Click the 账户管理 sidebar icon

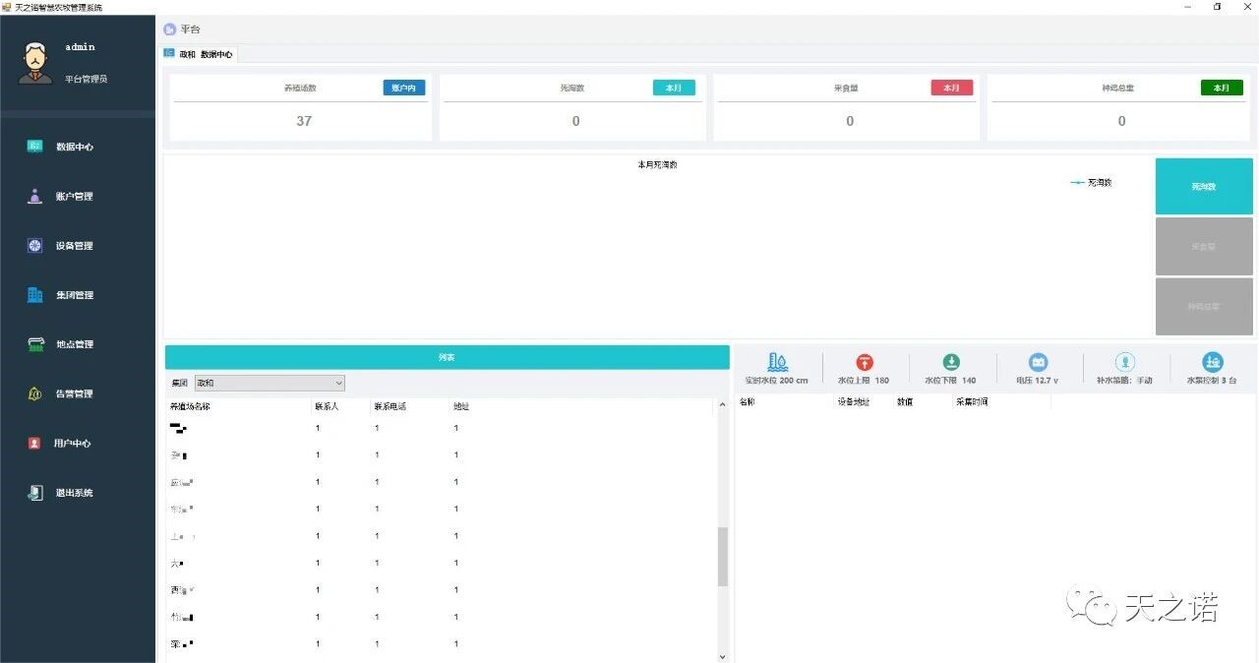pos(35,196)
